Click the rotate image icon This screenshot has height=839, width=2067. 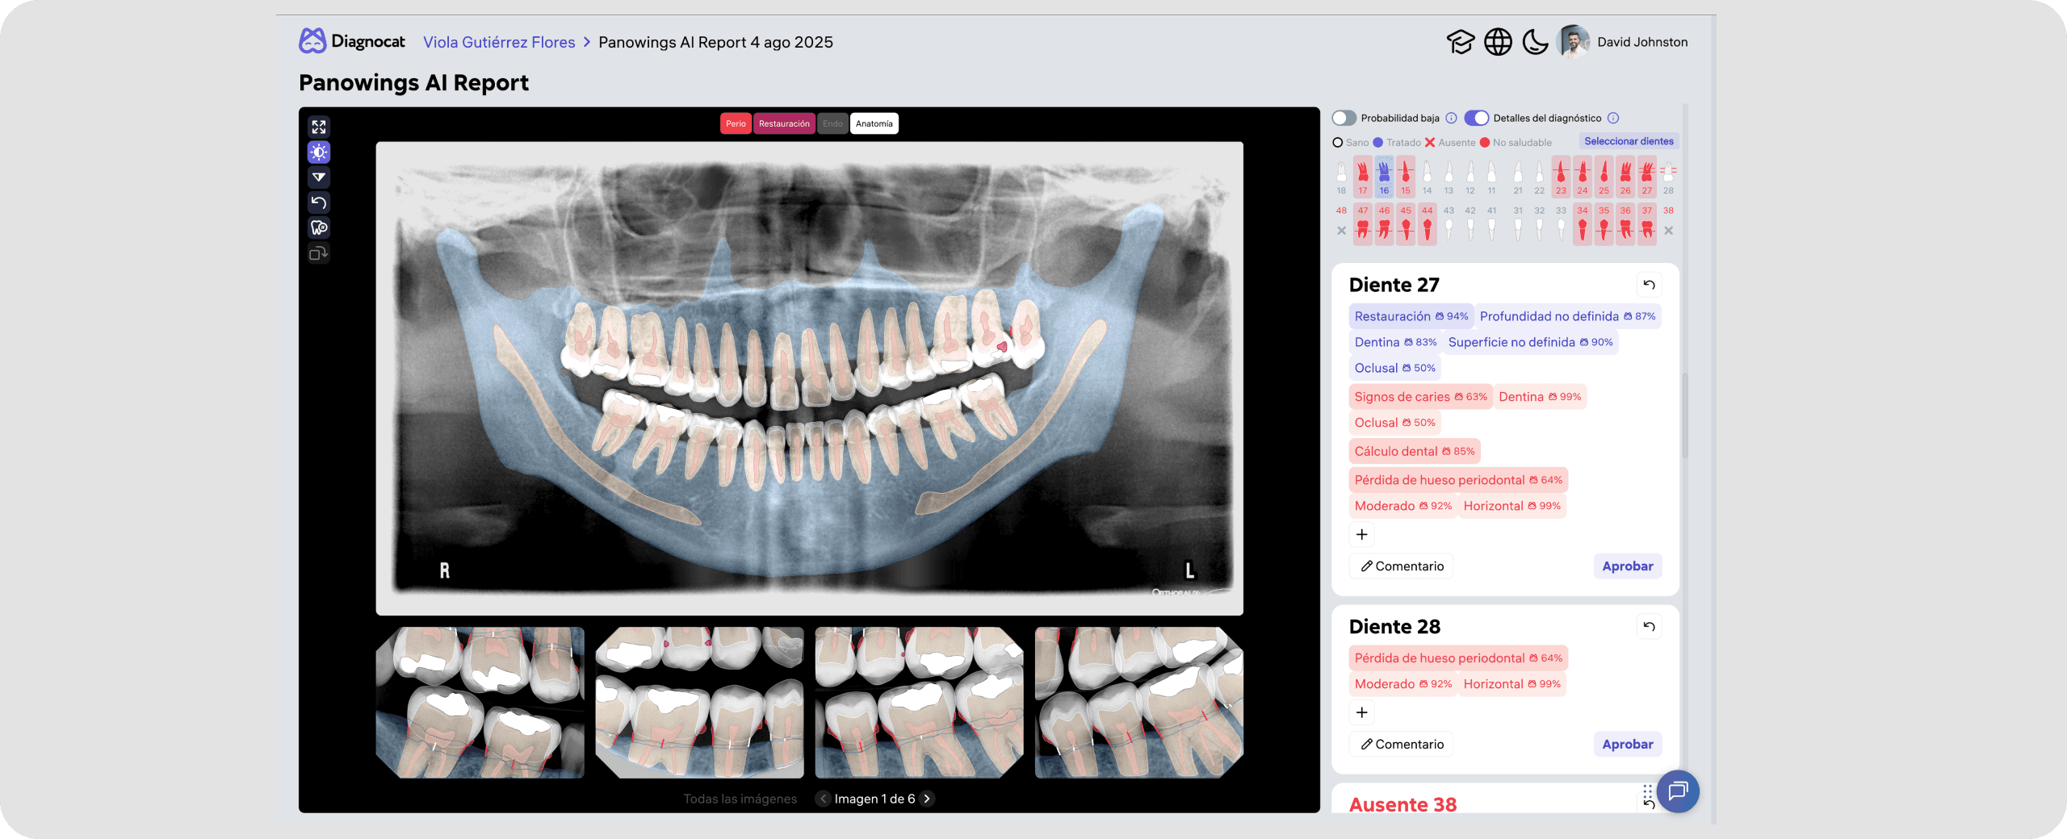319,253
